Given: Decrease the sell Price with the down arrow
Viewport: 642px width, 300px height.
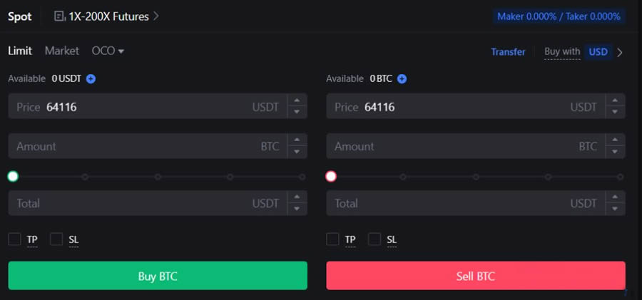Looking at the screenshot, I should click(615, 112).
